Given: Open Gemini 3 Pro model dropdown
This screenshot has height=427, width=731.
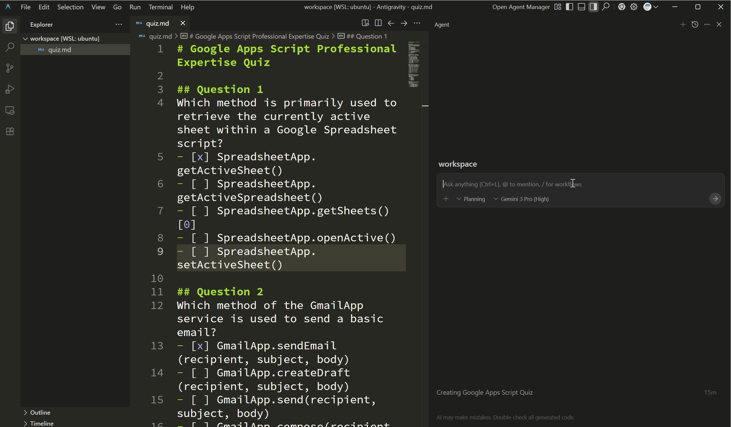Looking at the screenshot, I should point(521,199).
